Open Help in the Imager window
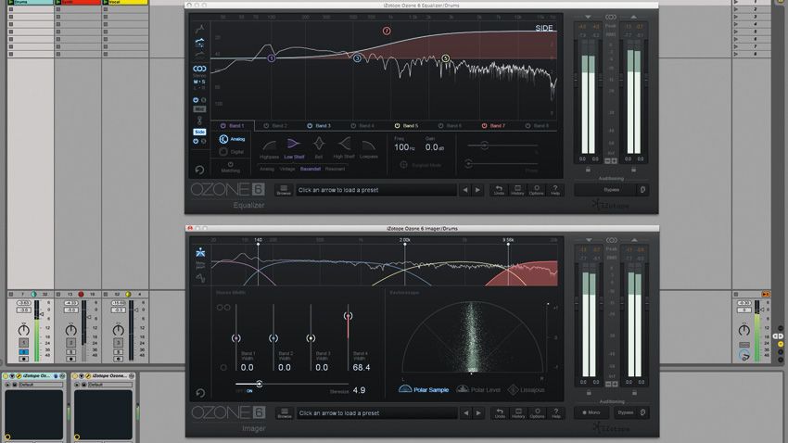788x443 pixels. click(556, 412)
